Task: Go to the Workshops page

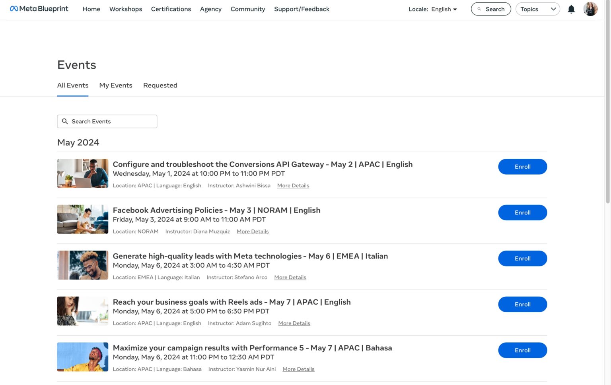Action: [125, 9]
